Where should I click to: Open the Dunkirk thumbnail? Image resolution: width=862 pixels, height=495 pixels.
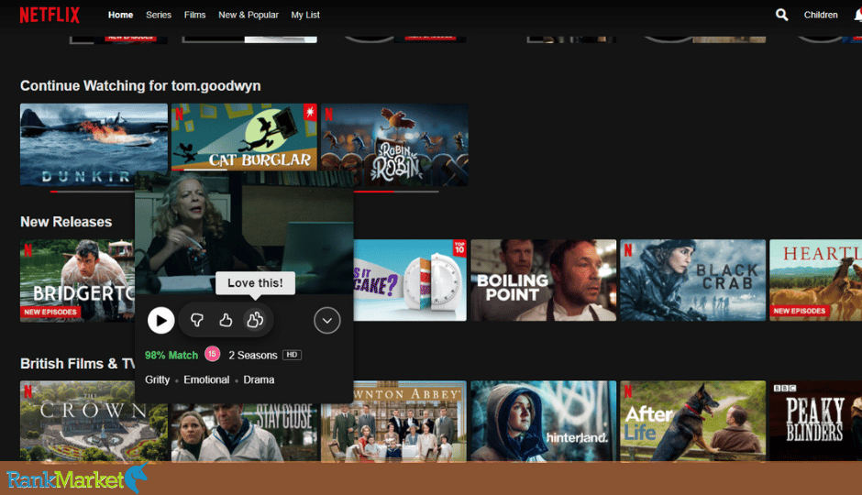(94, 145)
